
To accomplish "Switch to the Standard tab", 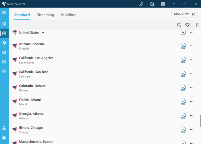I will pyautogui.click(x=22, y=15).
